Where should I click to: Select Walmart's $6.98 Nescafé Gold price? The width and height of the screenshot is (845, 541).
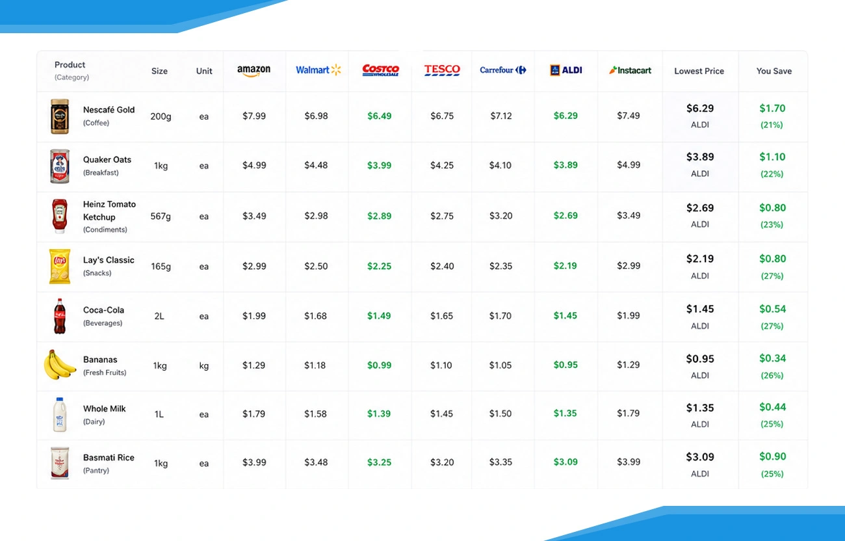[x=316, y=116]
